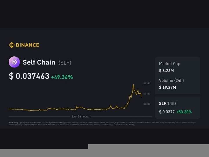Click the Binance logo icon
Image resolution: width=209 pixels, height=157 pixels.
point(12,45)
